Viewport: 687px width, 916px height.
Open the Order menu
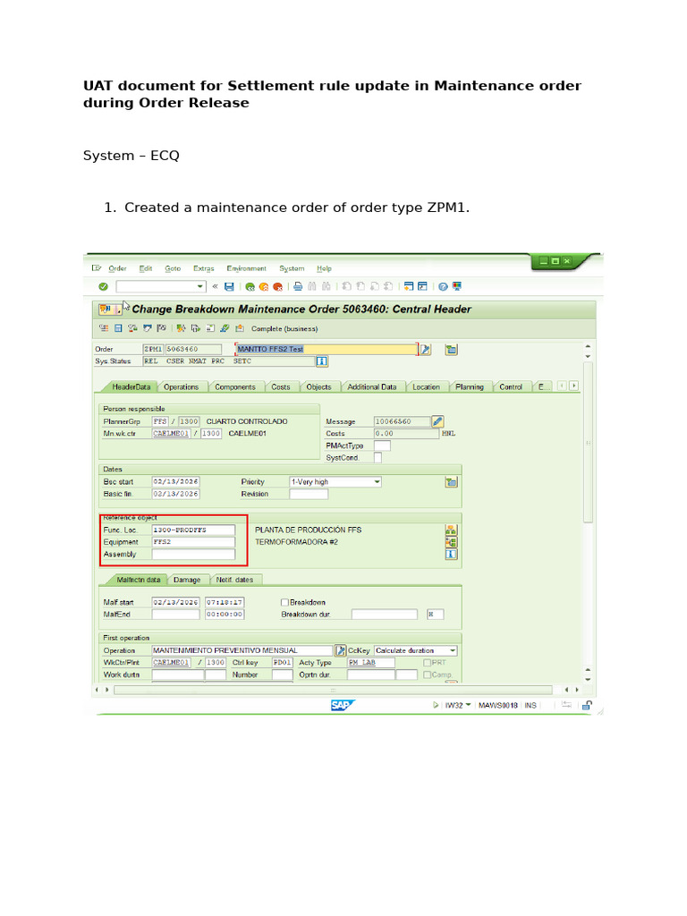pos(117,268)
